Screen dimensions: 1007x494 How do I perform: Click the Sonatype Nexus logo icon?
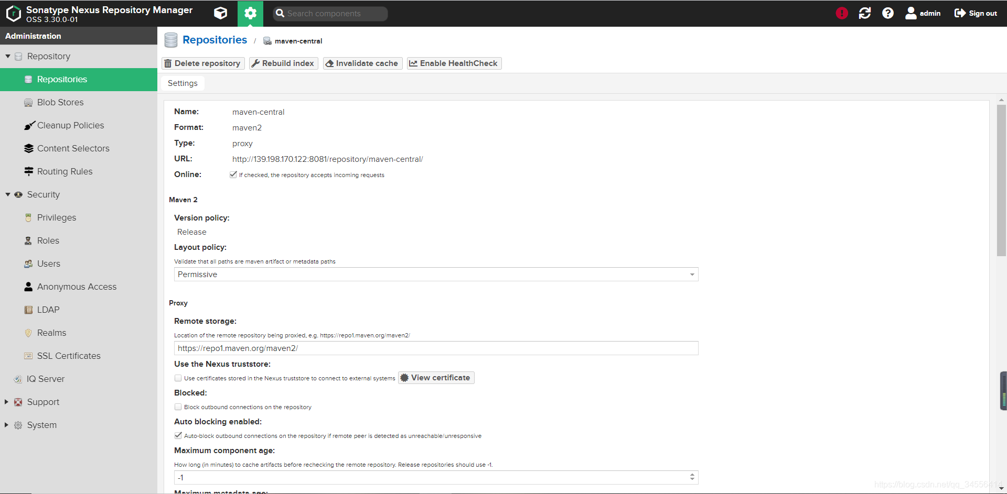tap(14, 13)
